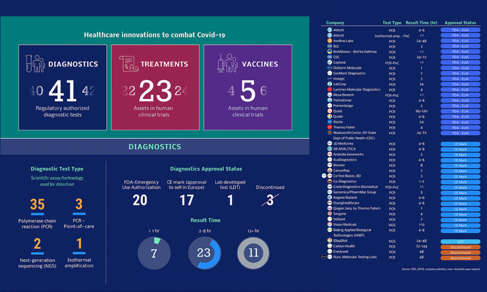Click the Result Time heading
Image resolution: width=487 pixels, height=292 pixels.
coord(206,220)
